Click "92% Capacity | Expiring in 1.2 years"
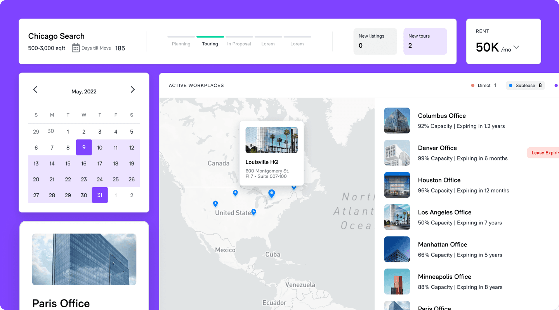Screen dimensions: 559x310 point(462,126)
